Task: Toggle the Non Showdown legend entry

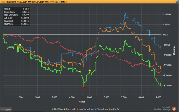Action: coord(85,109)
